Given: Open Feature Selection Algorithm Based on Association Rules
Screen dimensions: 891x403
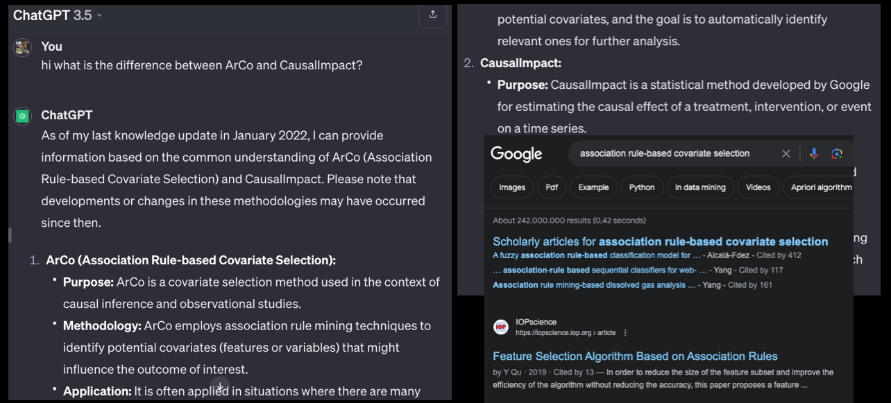Looking at the screenshot, I should 635,356.
